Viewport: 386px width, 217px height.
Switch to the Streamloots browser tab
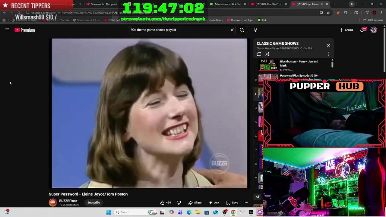pos(104,4)
